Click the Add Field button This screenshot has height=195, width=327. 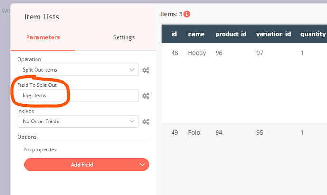87,165
